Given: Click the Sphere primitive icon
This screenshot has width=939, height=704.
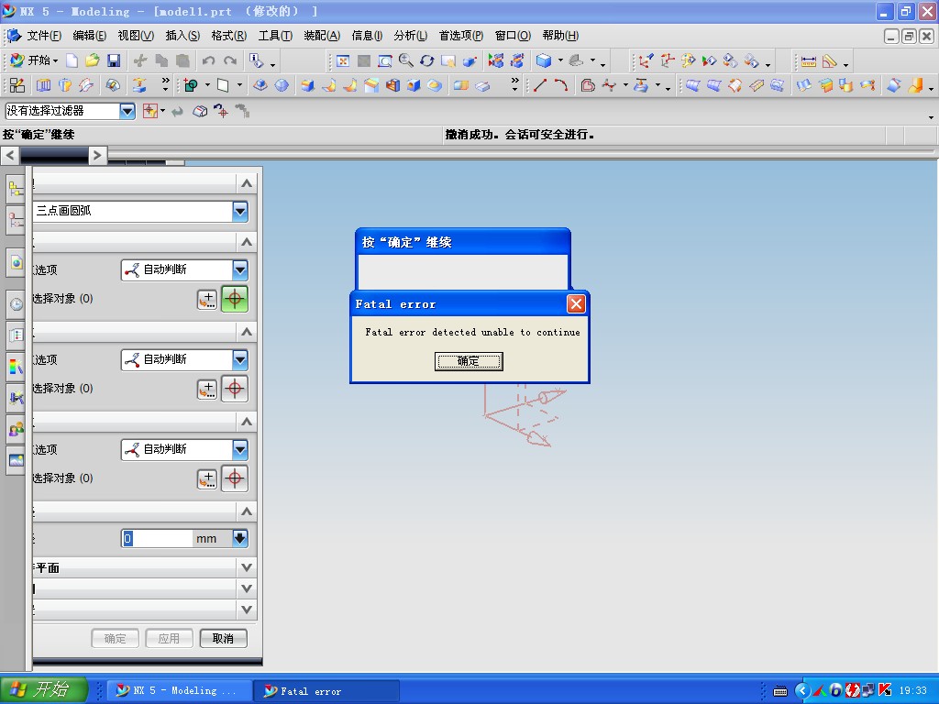Looking at the screenshot, I should click(282, 85).
